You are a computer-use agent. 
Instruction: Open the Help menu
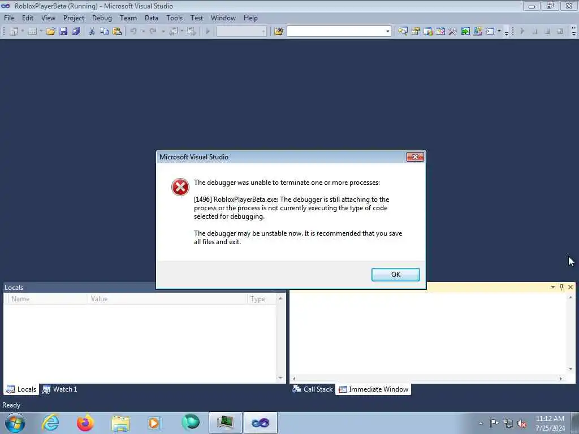pyautogui.click(x=250, y=18)
